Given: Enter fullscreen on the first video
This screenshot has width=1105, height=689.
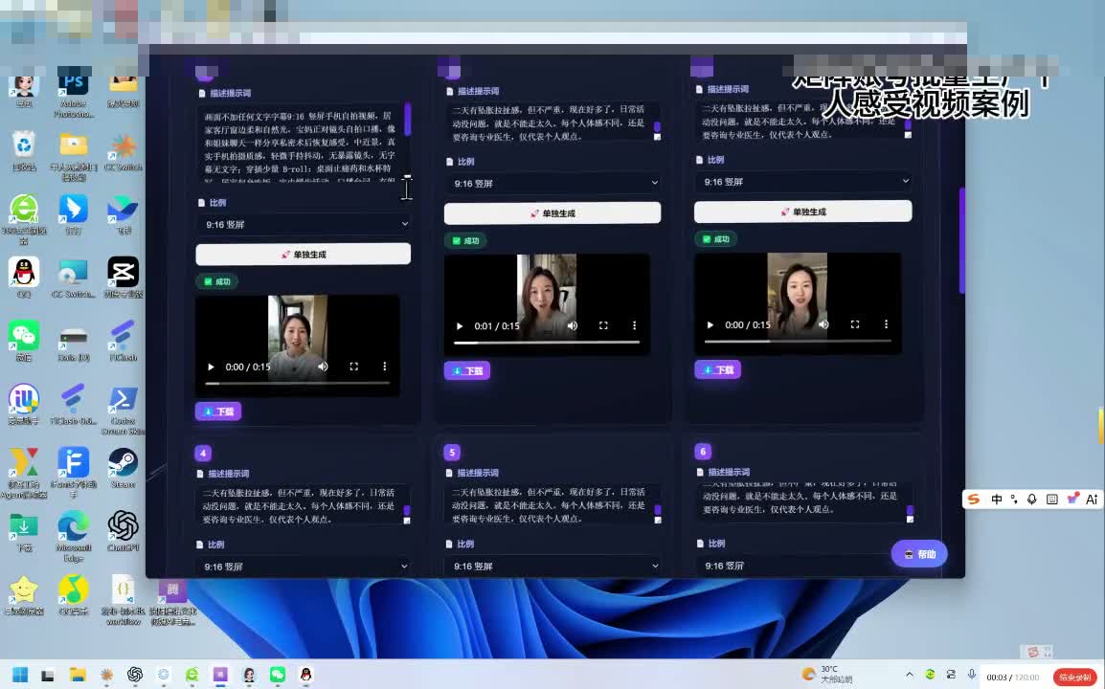Looking at the screenshot, I should coord(353,367).
